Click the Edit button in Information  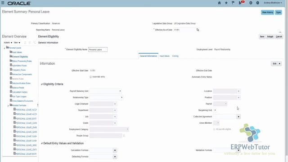click(274, 63)
